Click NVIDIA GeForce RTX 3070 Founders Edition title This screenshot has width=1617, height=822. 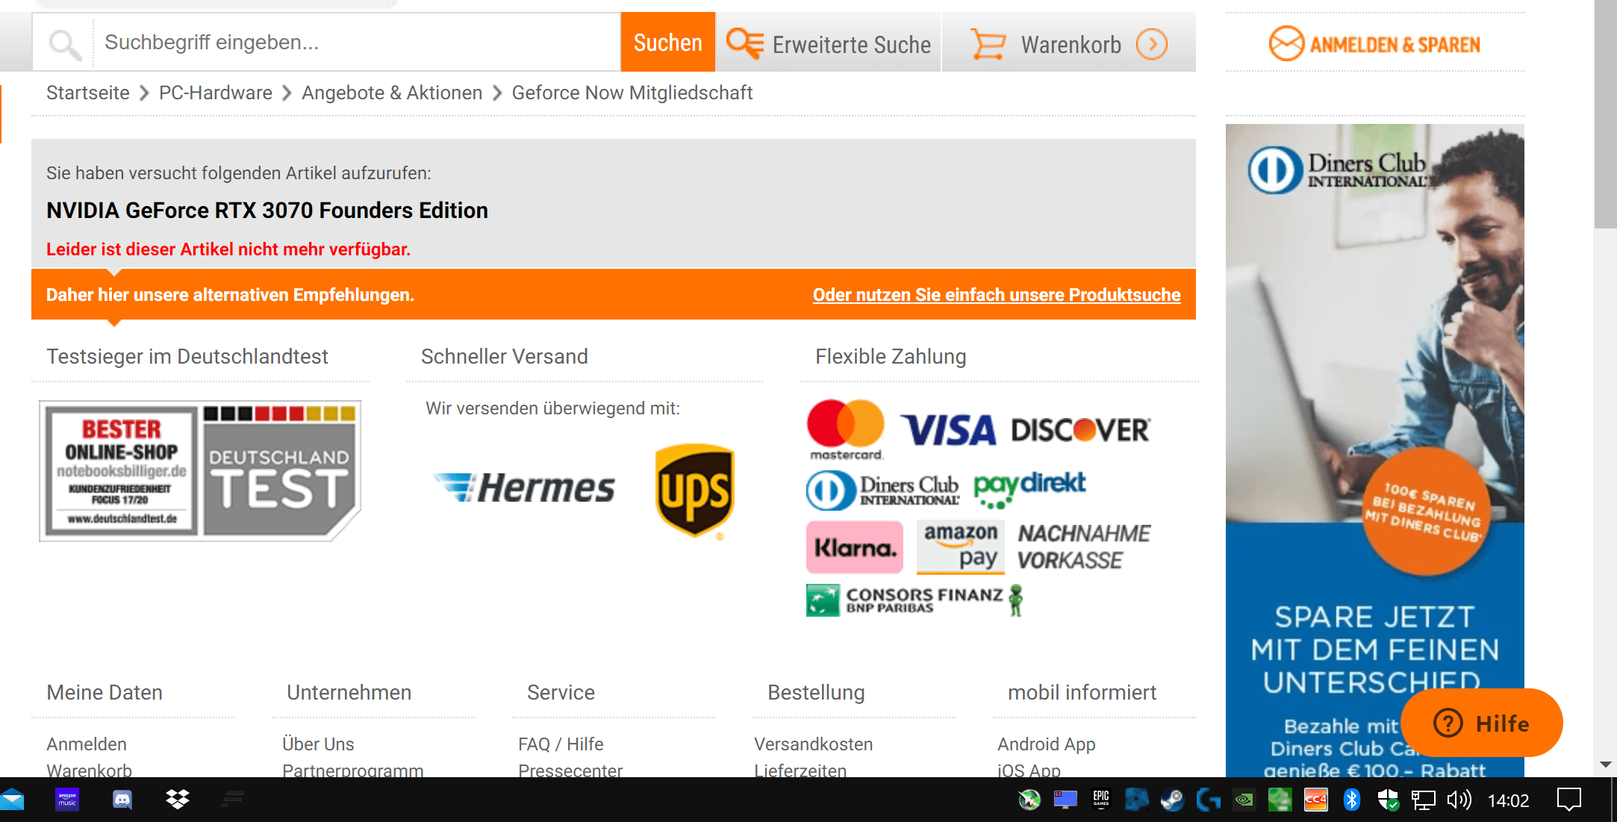(x=267, y=211)
